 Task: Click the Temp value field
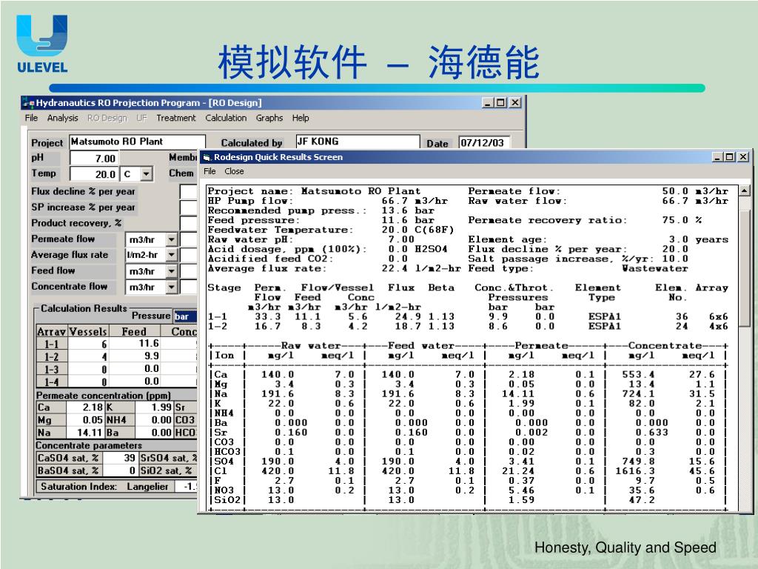click(x=94, y=173)
